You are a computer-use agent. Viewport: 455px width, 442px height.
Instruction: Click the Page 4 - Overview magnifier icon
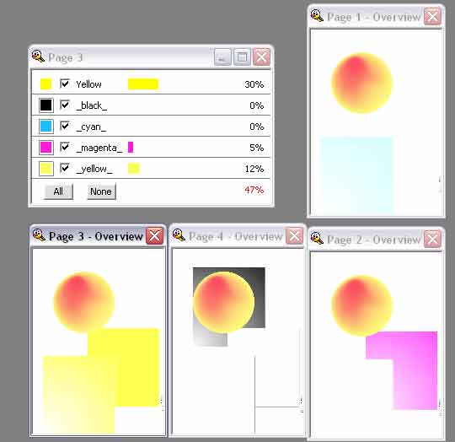(x=179, y=235)
